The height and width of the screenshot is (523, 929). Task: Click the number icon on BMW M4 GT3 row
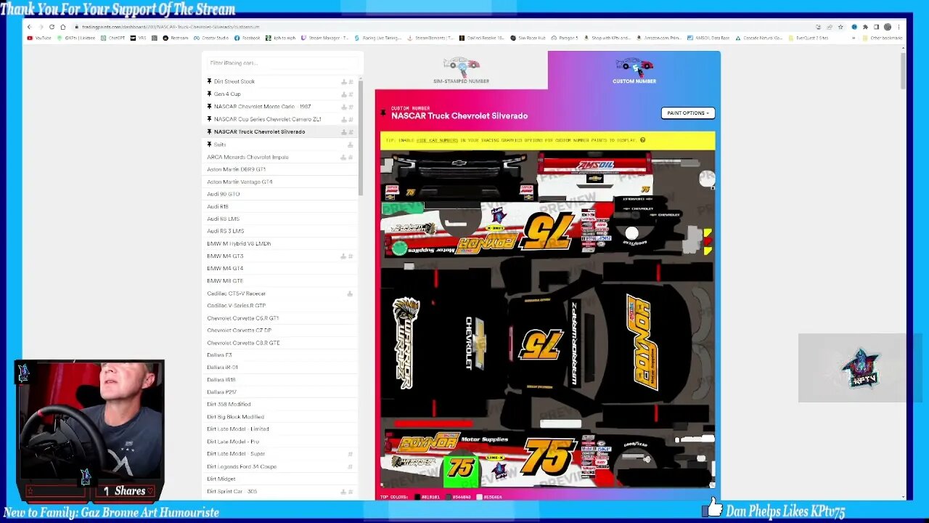[351, 256]
